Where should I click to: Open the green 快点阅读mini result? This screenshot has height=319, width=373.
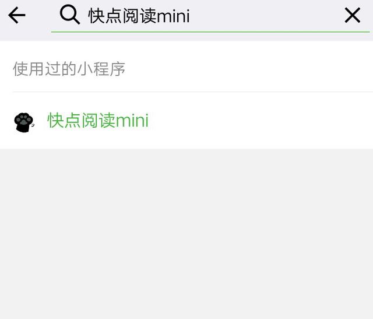coord(98,121)
